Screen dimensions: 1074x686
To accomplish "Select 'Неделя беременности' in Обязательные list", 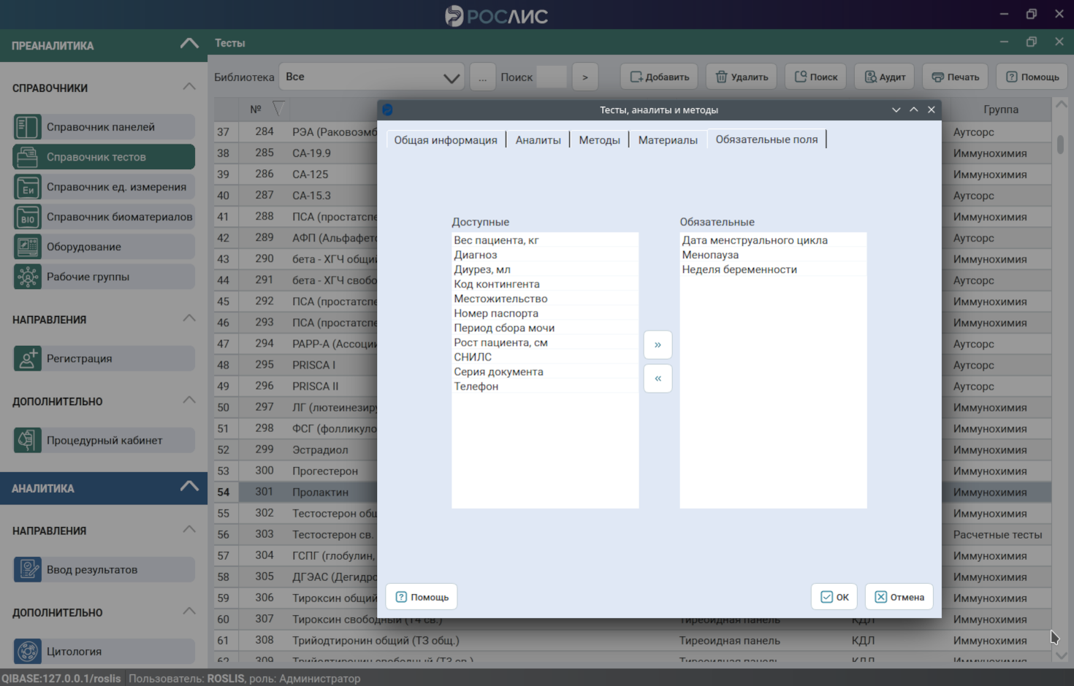I will pos(773,269).
